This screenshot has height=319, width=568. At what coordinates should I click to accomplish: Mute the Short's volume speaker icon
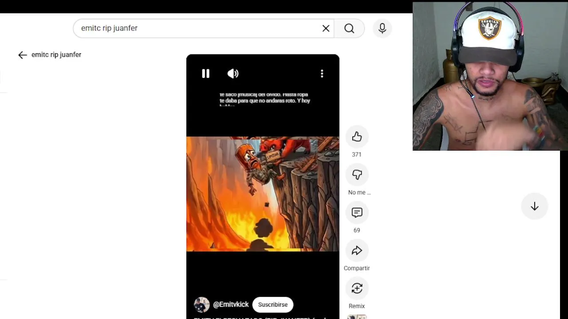point(233,74)
